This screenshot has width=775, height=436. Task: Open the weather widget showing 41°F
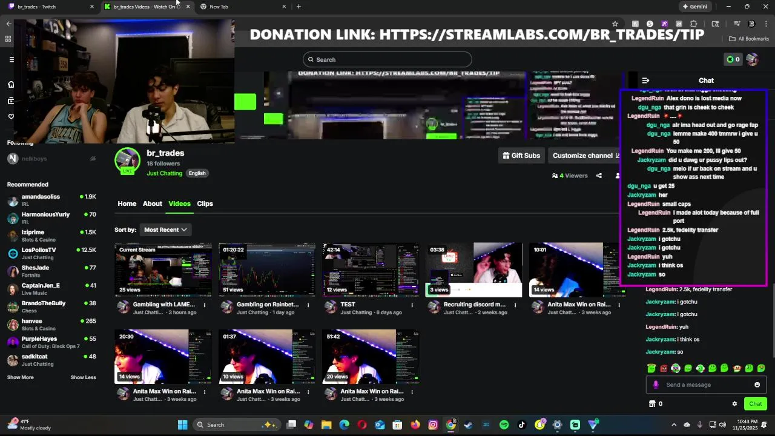(28, 425)
